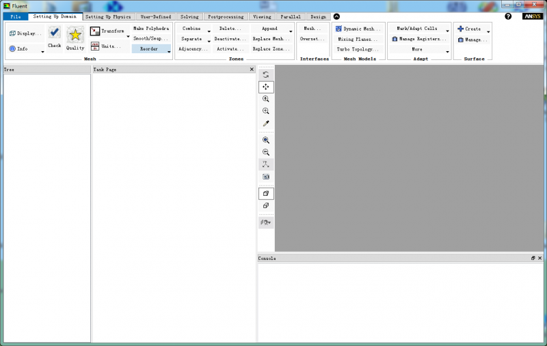Expand the Separate dropdown arrow
This screenshot has width=547, height=346.
pyautogui.click(x=209, y=42)
